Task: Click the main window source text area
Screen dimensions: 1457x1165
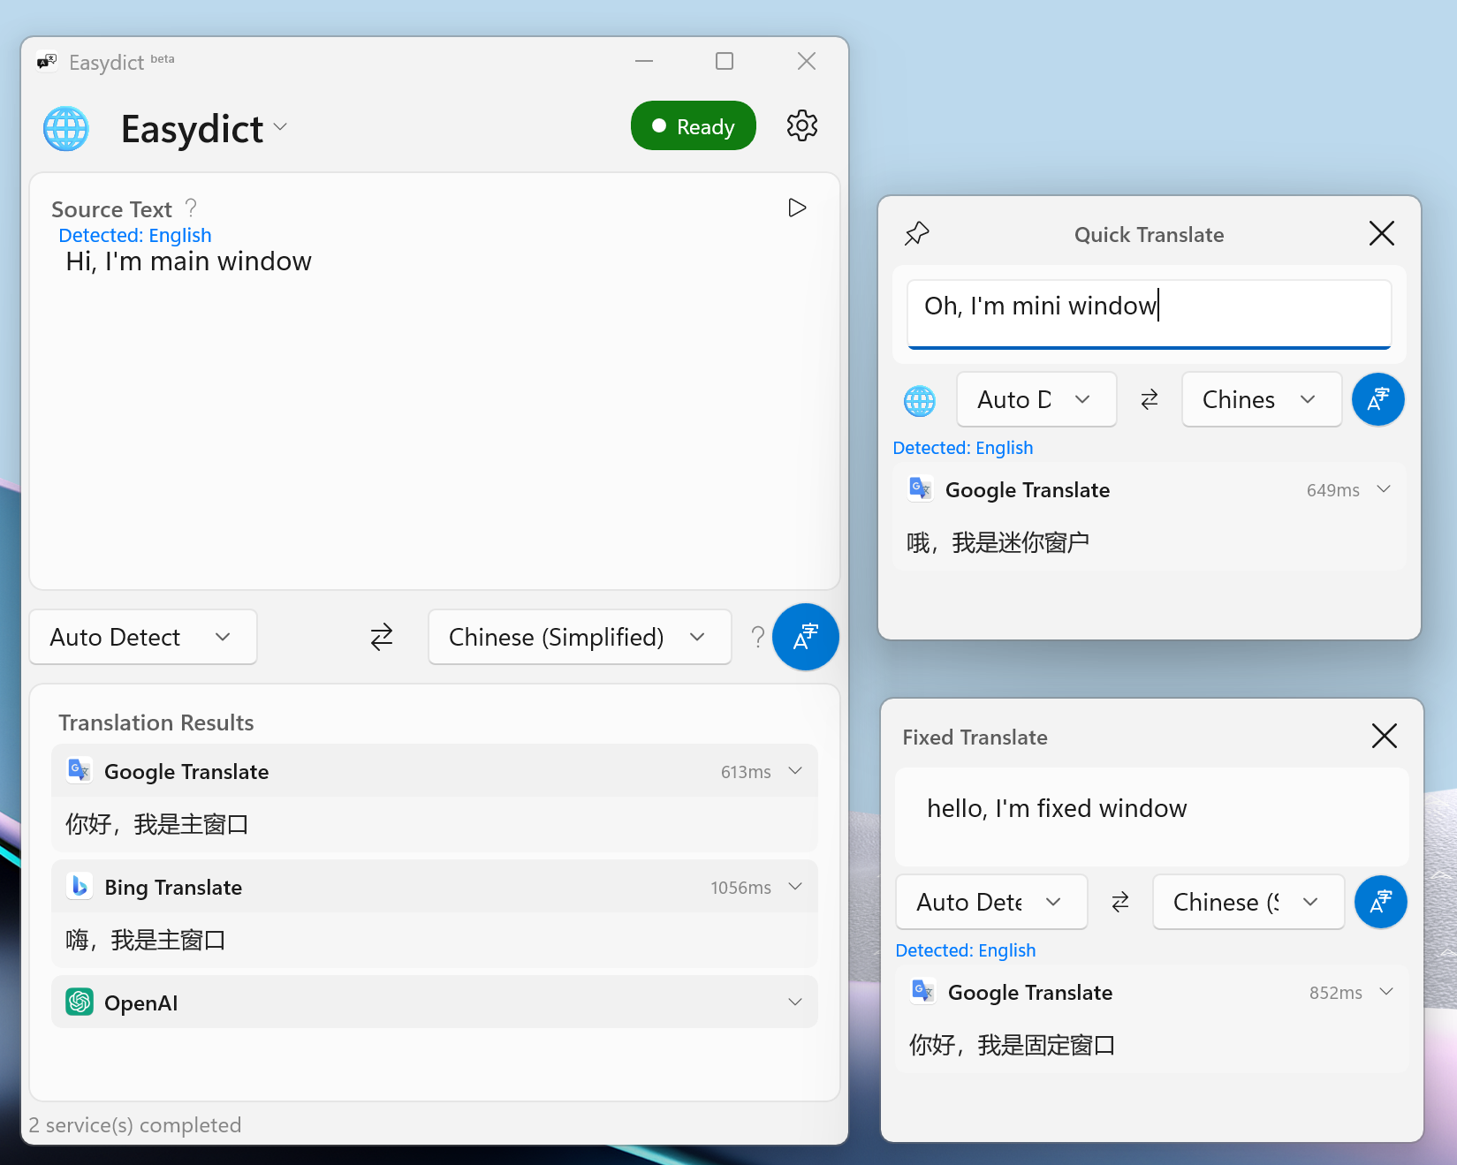Action: (435, 415)
